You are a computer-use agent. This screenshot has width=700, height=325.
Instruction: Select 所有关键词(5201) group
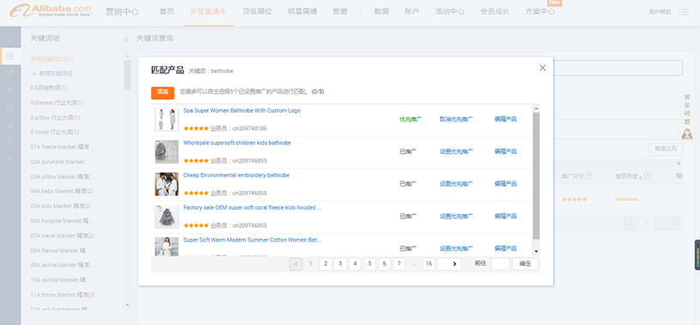pyautogui.click(x=52, y=59)
